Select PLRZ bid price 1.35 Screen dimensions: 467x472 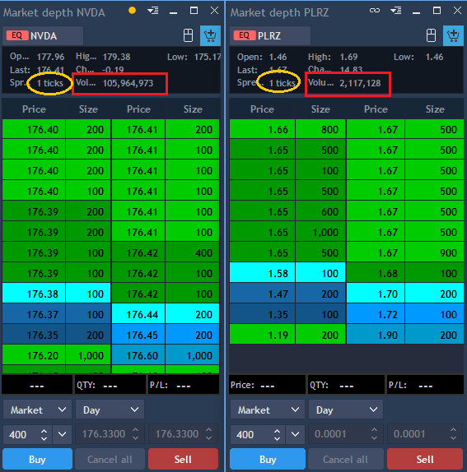(x=262, y=314)
